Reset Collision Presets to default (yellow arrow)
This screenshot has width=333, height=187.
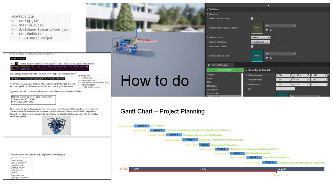[272, 37]
